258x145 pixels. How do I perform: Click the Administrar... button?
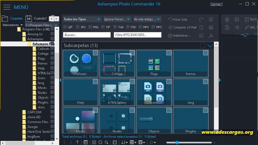(179, 35)
